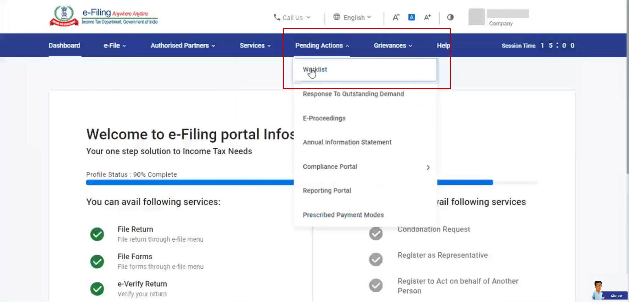This screenshot has width=629, height=302.
Task: Click the e-Filing Income Tax Department logo
Action: coord(104,15)
